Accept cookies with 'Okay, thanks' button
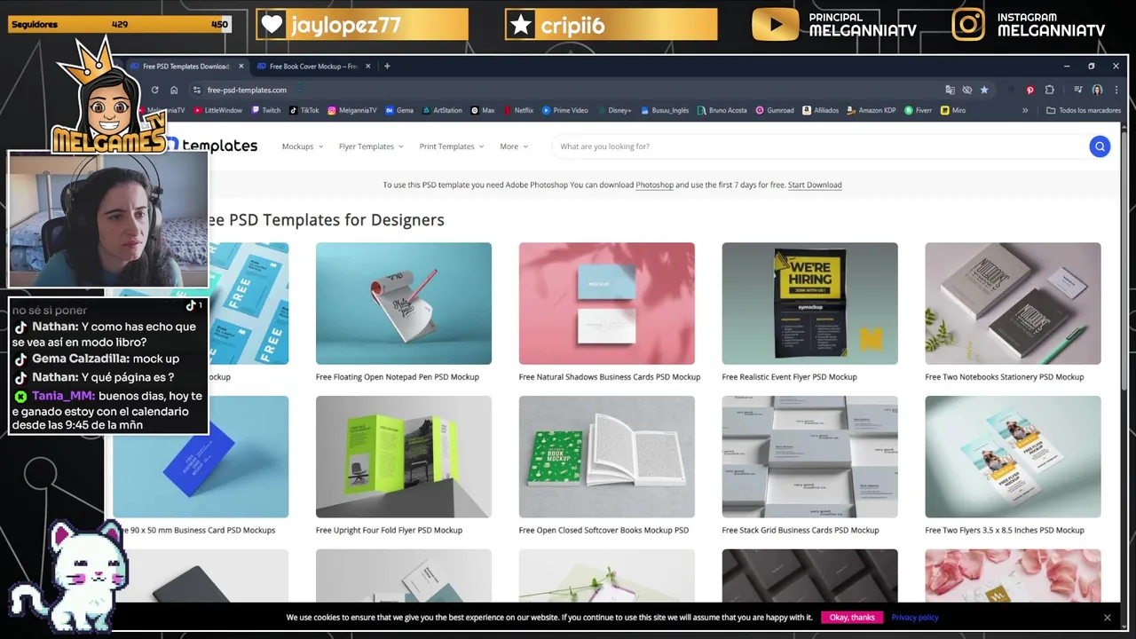The height and width of the screenshot is (639, 1136). click(x=852, y=618)
